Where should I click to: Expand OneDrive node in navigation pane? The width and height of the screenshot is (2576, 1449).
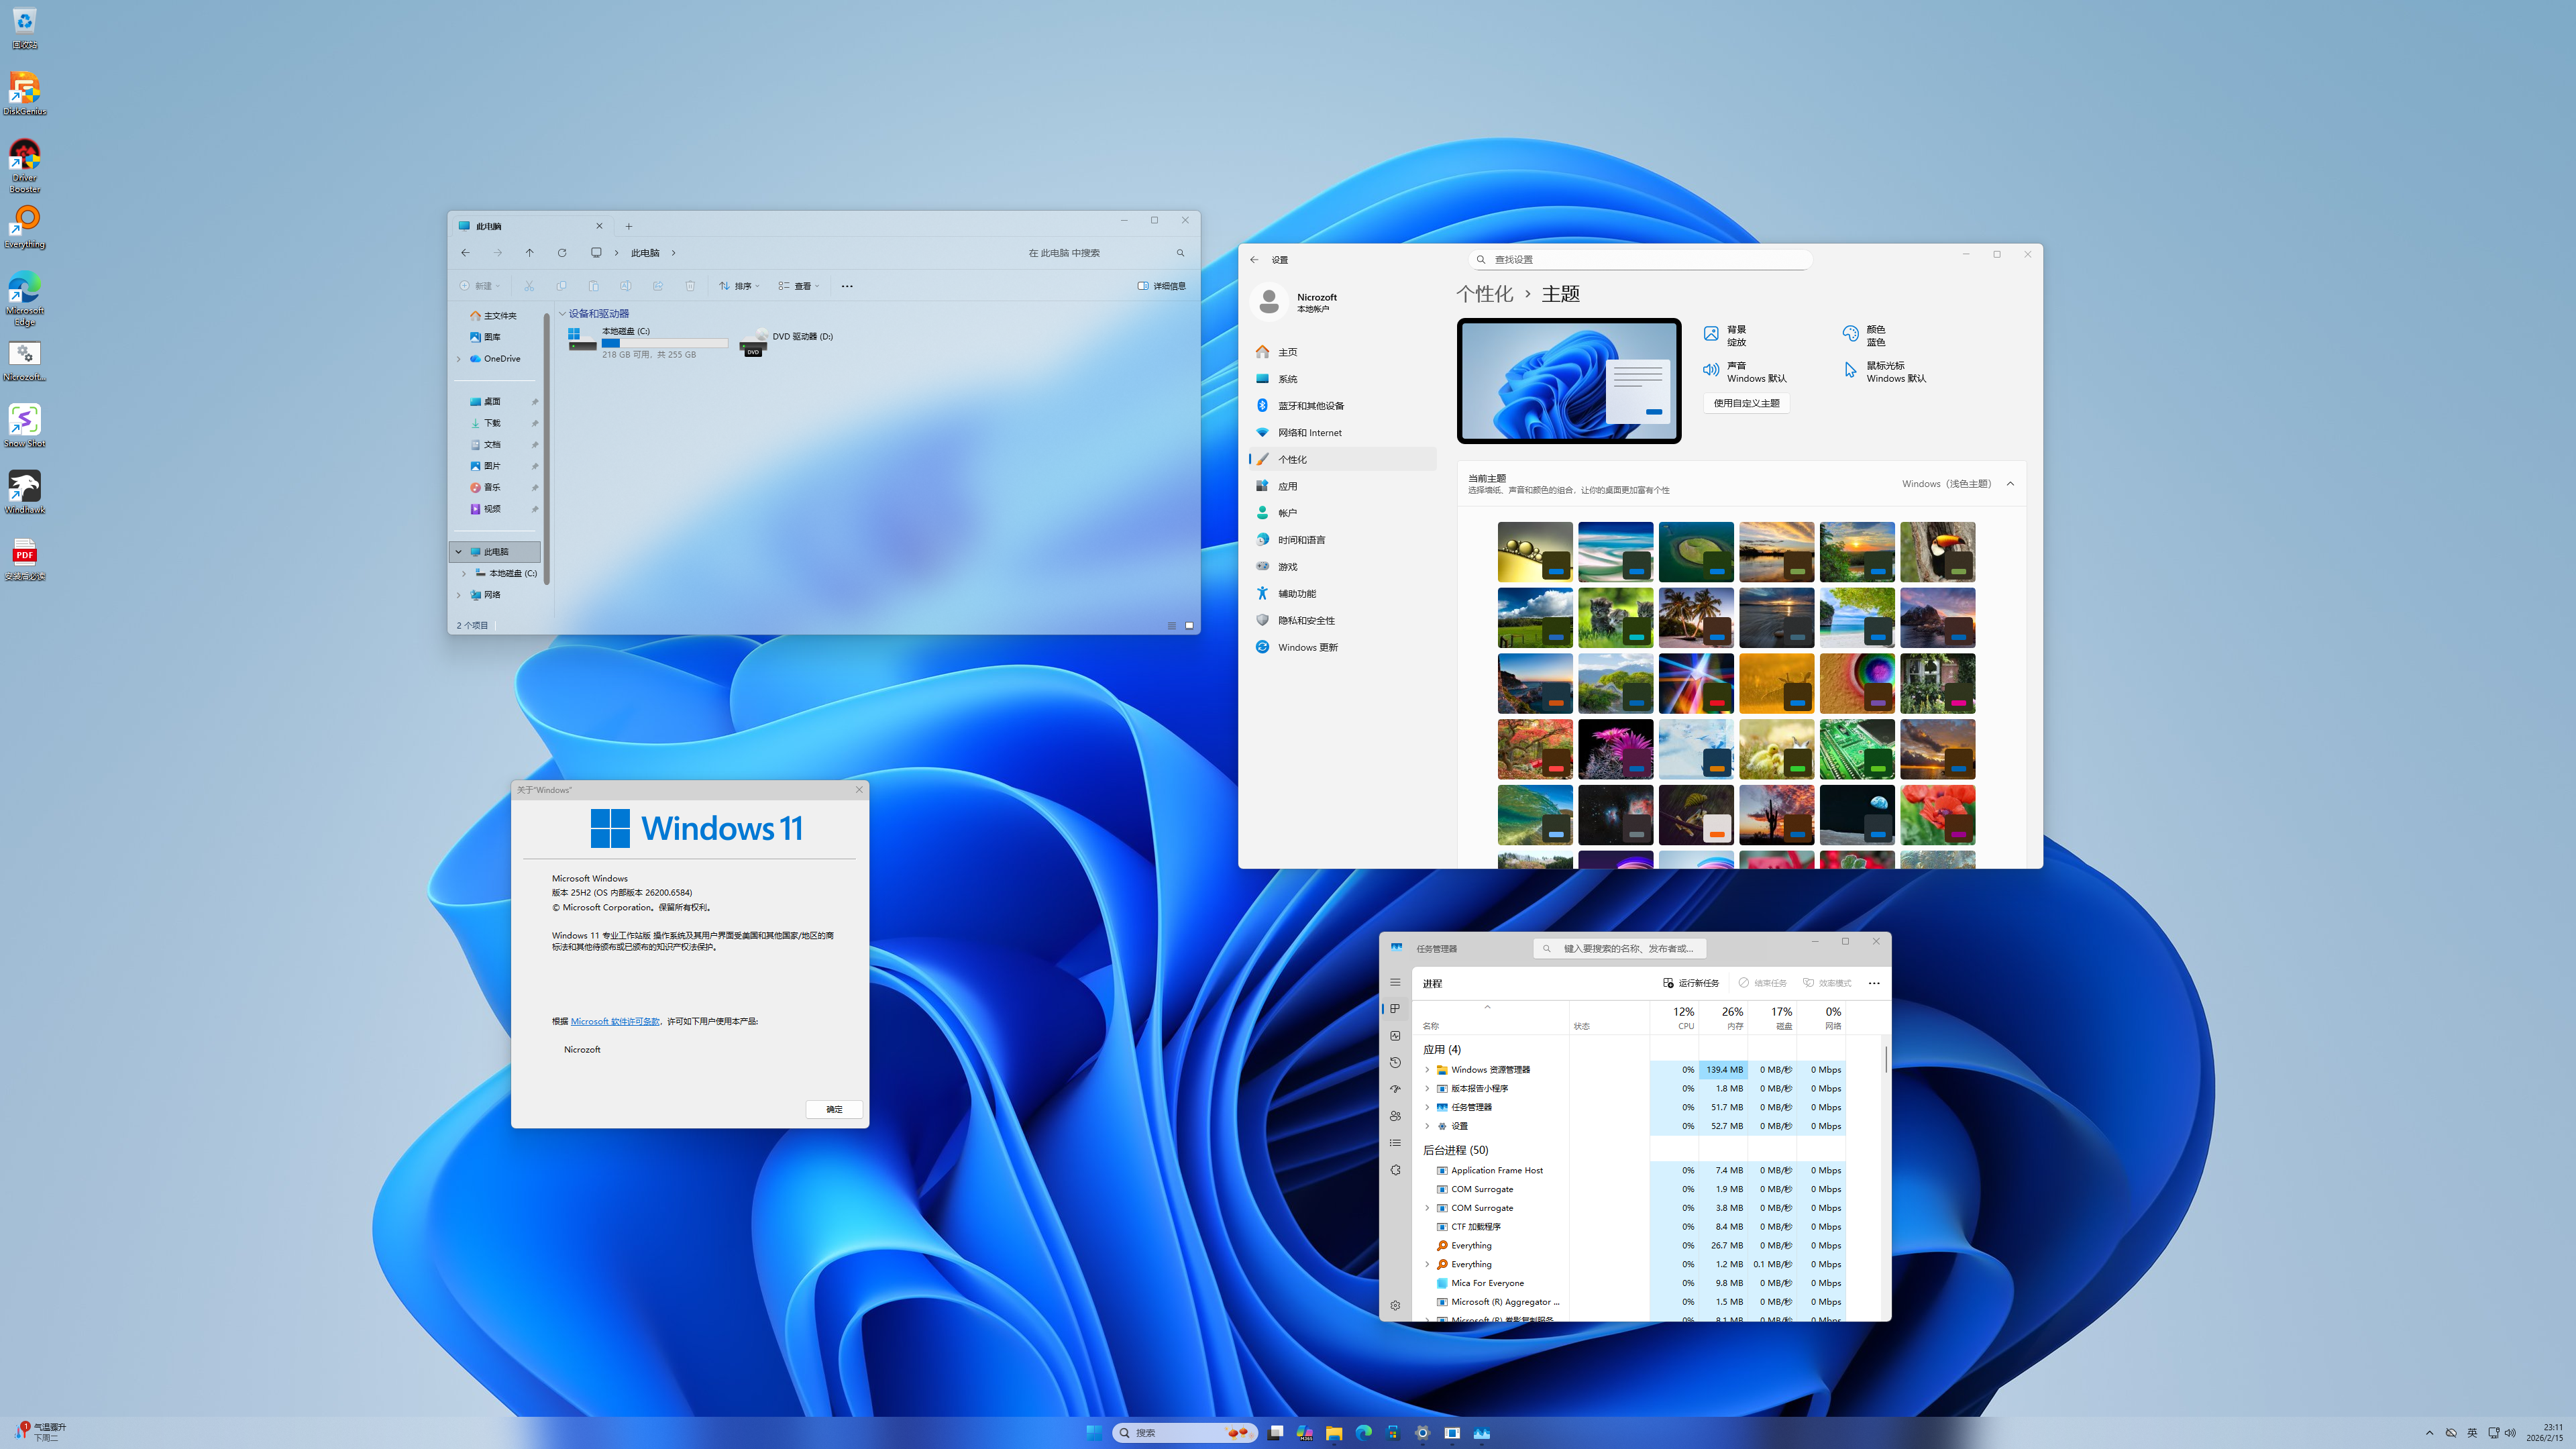click(x=459, y=359)
